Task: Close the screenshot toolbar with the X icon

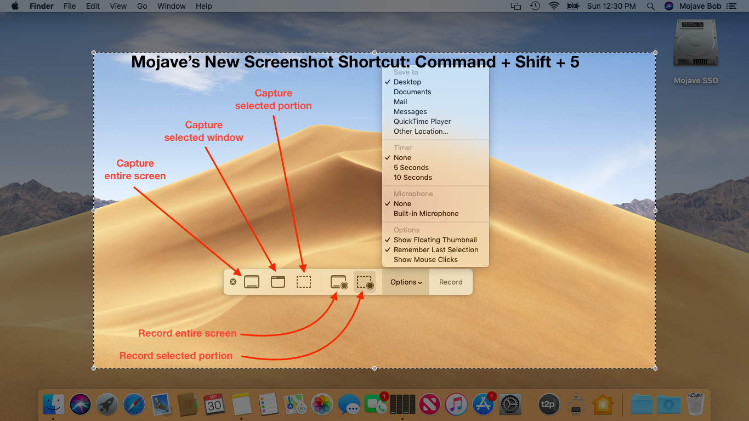Action: click(x=233, y=282)
